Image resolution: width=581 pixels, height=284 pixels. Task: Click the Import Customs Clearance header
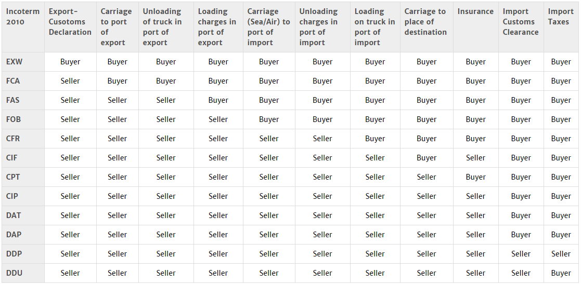pos(520,22)
